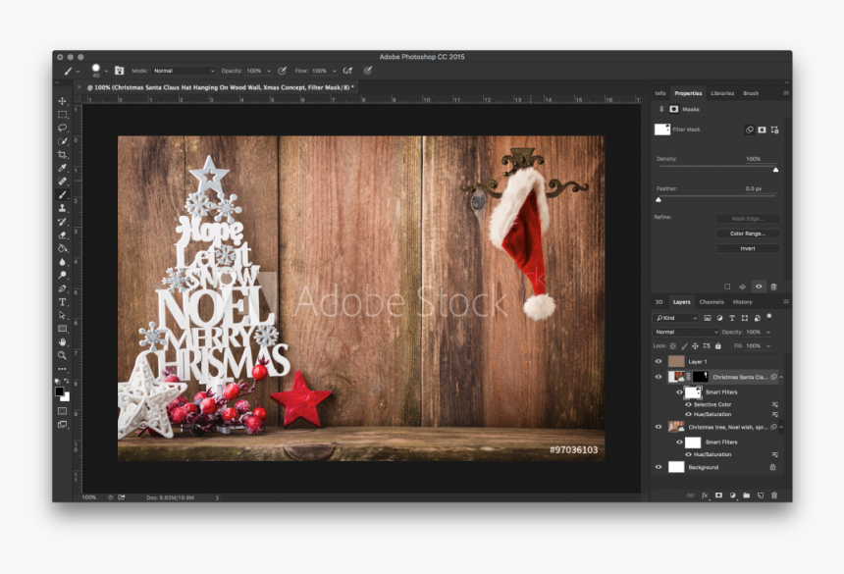Click the delete layer trash icon
Image resolution: width=844 pixels, height=574 pixels.
coord(772,495)
